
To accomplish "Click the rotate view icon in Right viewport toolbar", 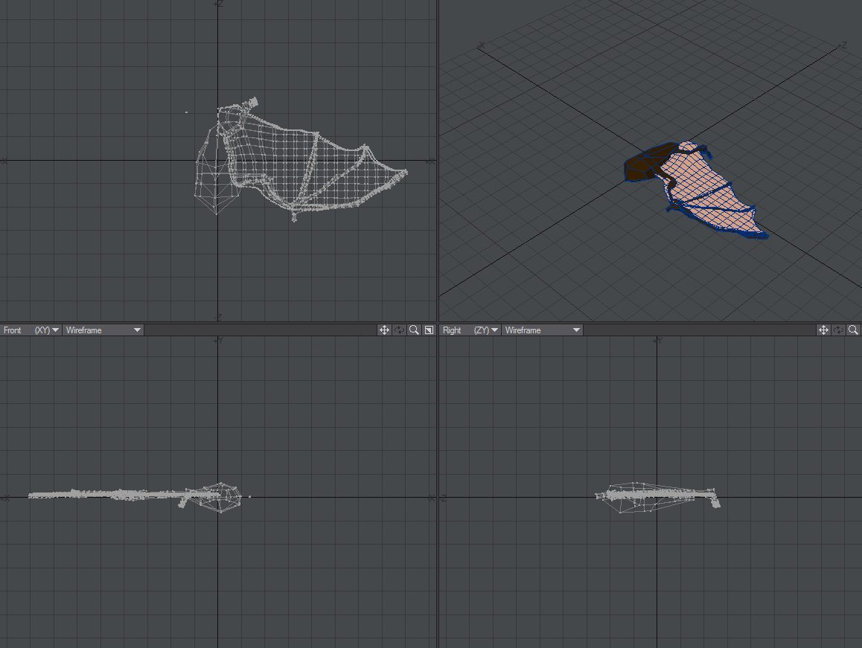I will coord(838,330).
